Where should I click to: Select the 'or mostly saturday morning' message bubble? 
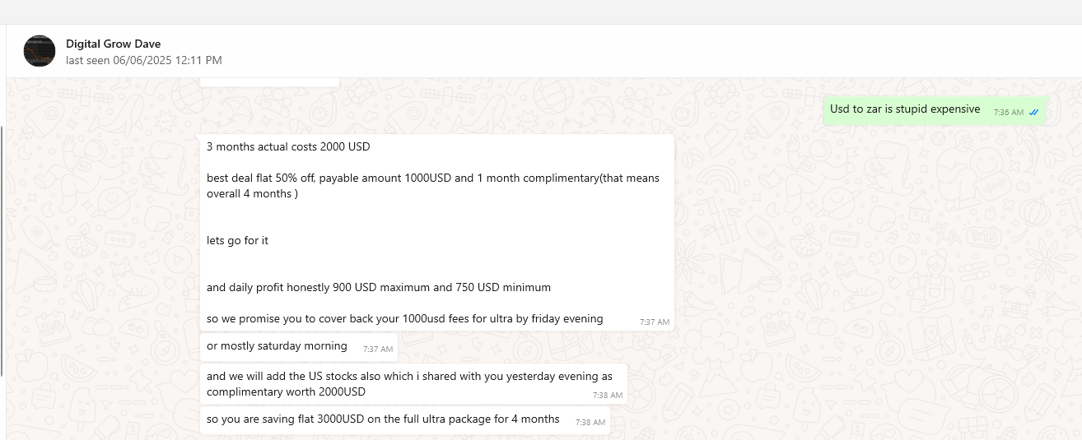pyautogui.click(x=299, y=346)
